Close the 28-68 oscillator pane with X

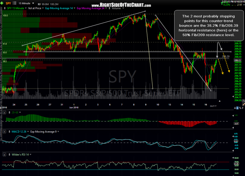(4, 112)
